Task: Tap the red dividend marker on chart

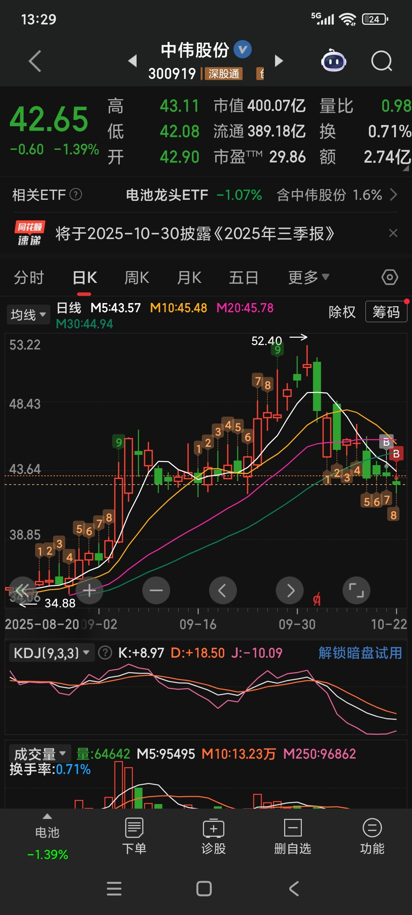Action: [317, 600]
